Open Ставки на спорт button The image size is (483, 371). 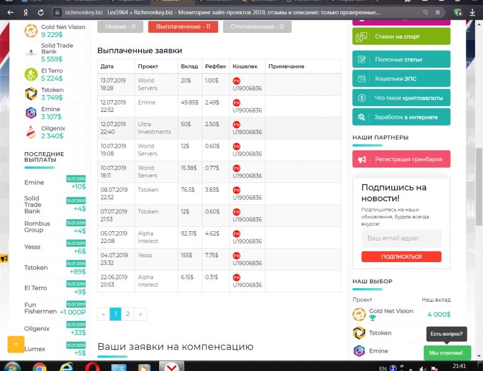[x=401, y=36]
